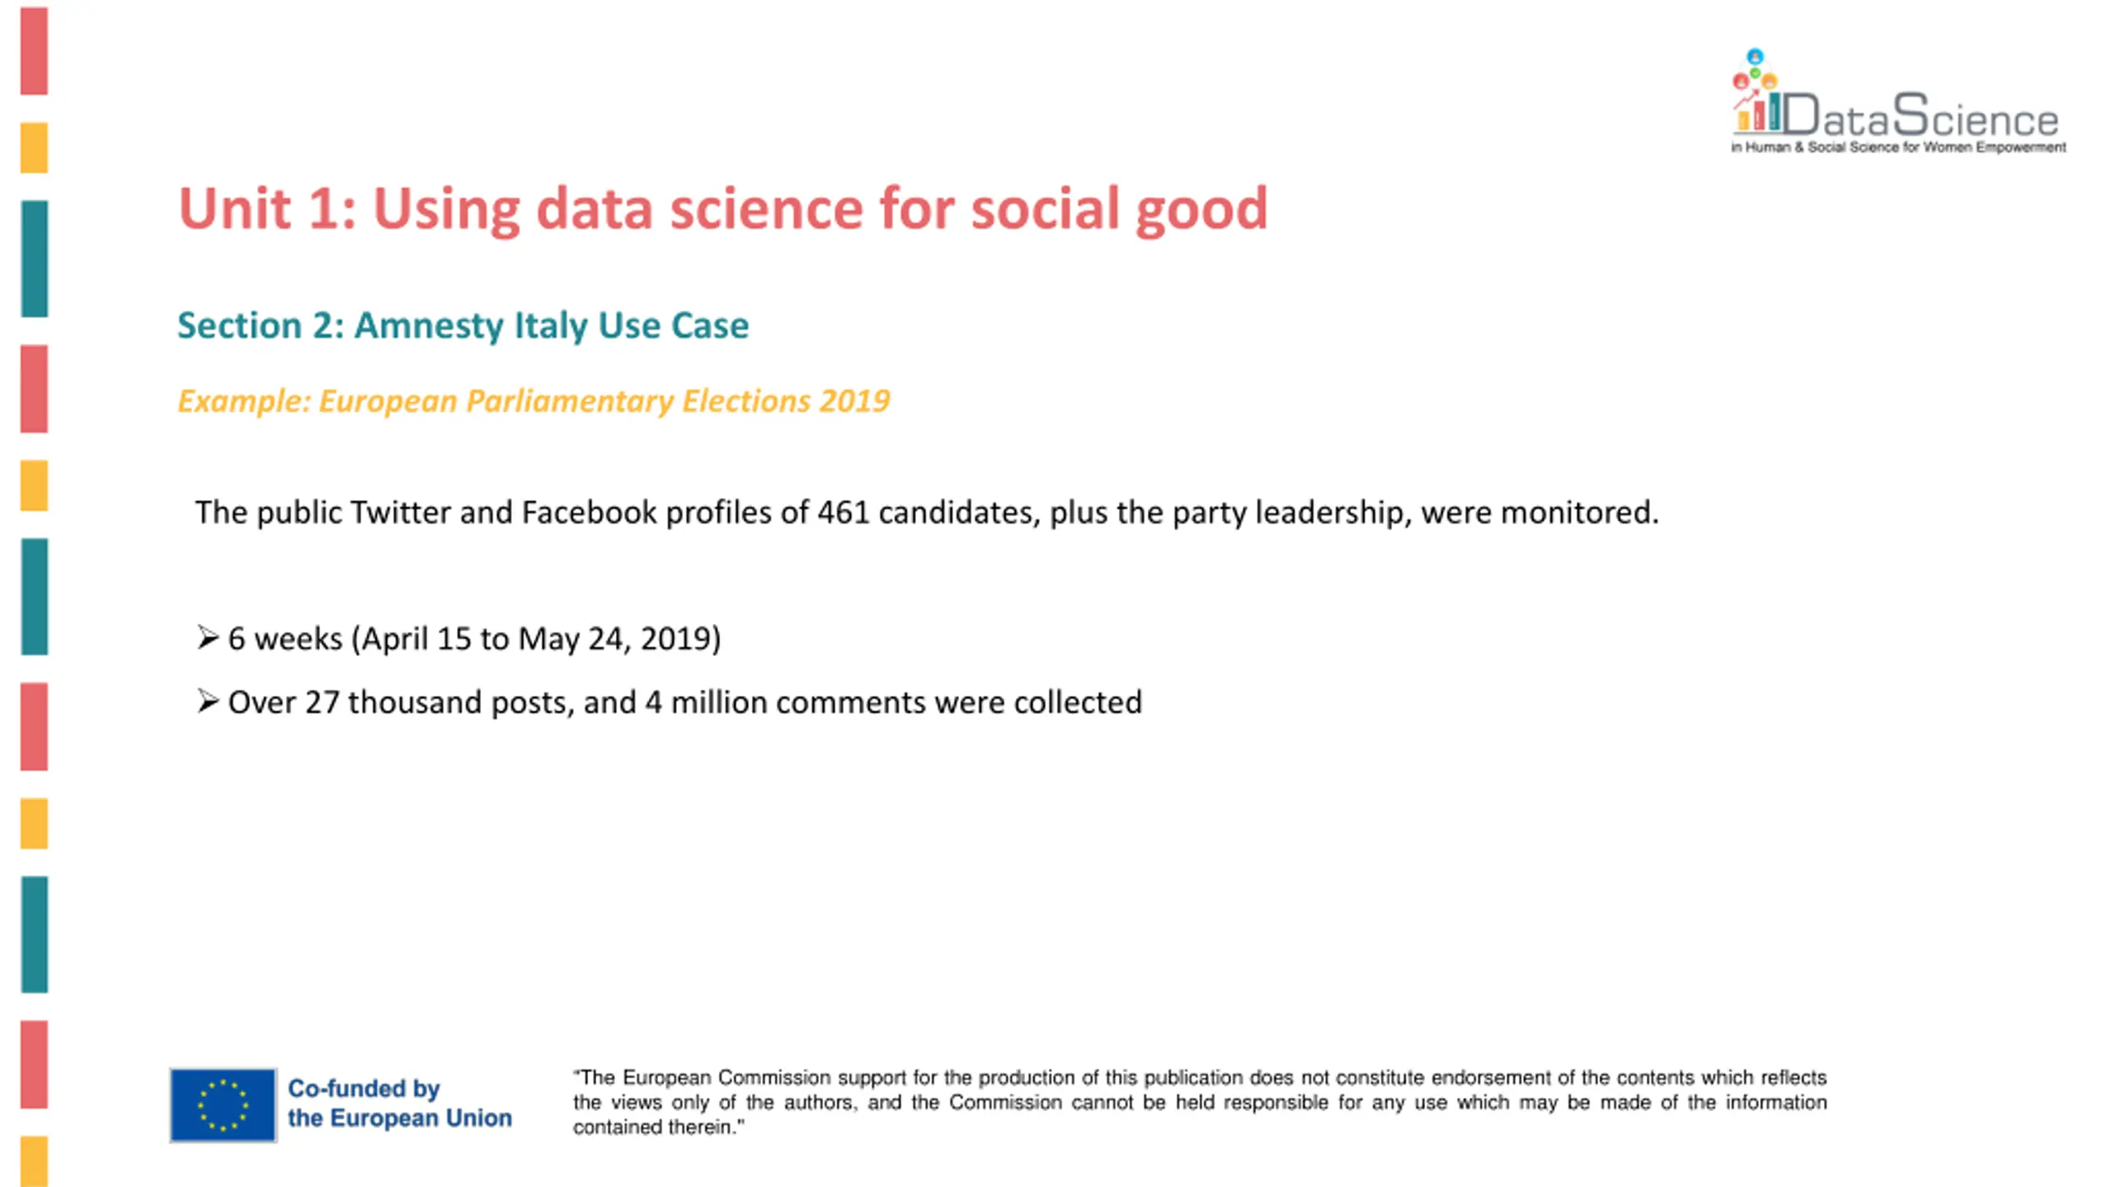Click the bar chart graphic in the logo
2111x1187 pixels.
point(1756,113)
